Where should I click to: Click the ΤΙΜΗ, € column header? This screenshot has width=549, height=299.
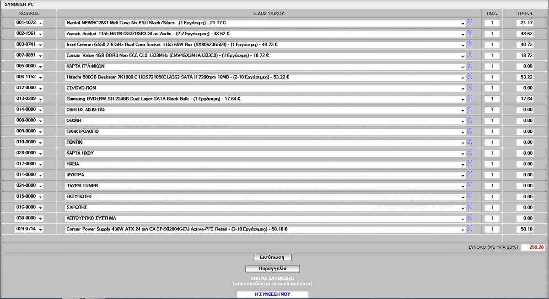pyautogui.click(x=525, y=13)
